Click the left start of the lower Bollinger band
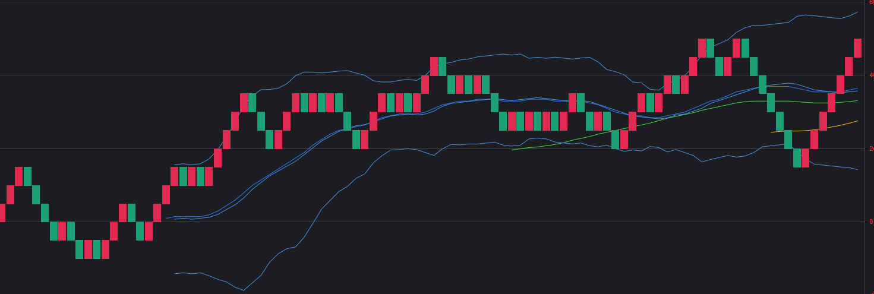Screen dimensions: 874x294 (174, 274)
